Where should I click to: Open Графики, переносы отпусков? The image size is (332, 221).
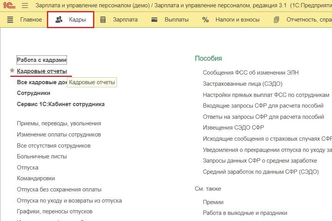[55, 211]
